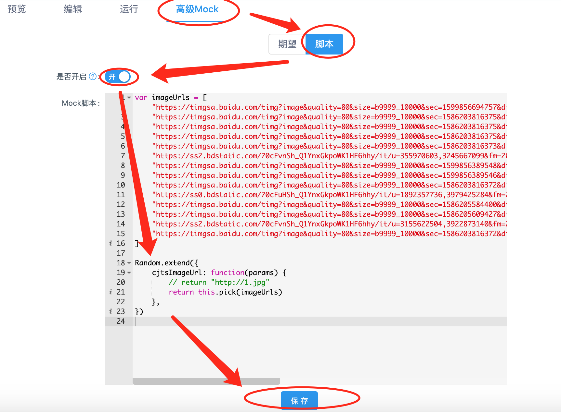Viewport: 561px width, 412px height.
Task: Click the timg URL with sec=1586205609427 on line 13
Action: point(329,214)
